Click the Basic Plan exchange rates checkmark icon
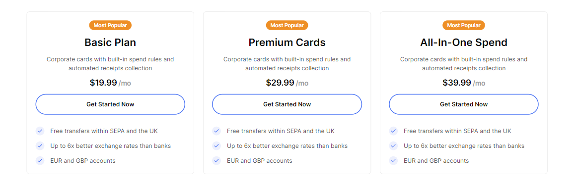 (x=40, y=146)
